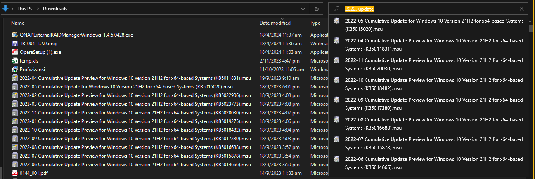Click the 11/10/2023 11:05 am date cell
Image resolution: width=535 pixels, height=179 pixels.
coord(282,70)
